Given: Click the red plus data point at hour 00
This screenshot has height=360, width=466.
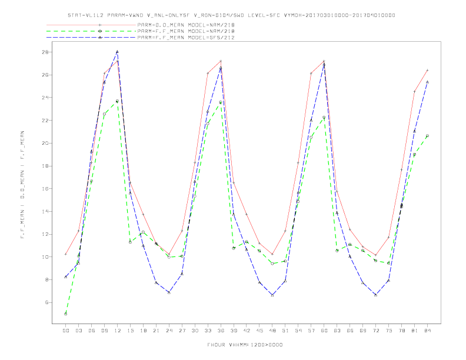Looking at the screenshot, I should point(66,254).
